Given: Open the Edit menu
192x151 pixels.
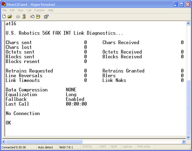Looking at the screenshot, I should point(12,10).
